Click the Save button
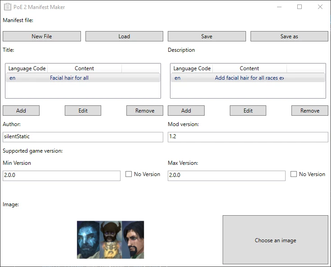 click(x=207, y=36)
